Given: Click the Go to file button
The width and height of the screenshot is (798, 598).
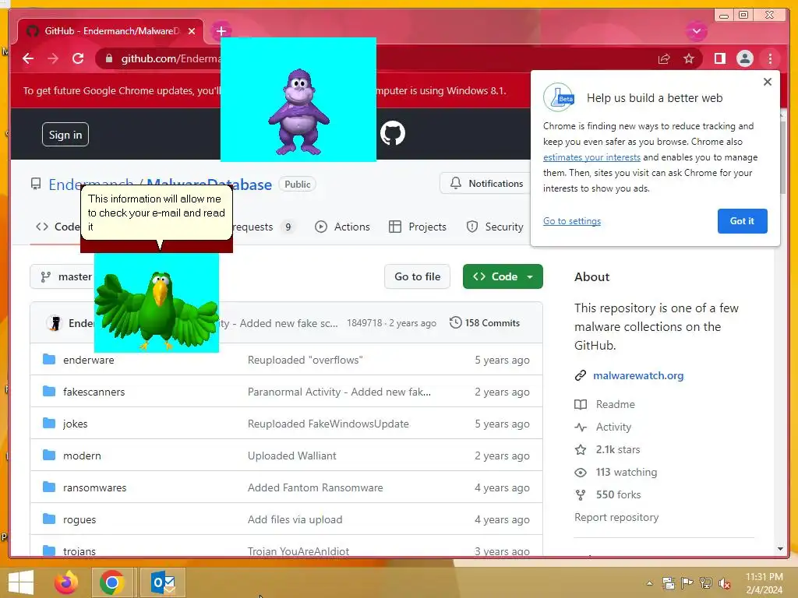Looking at the screenshot, I should pos(418,276).
